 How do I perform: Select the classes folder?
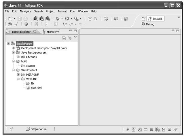pyautogui.click(x=31, y=66)
